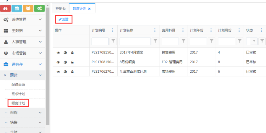Open the blue calendar icon button
Image resolution: width=266 pixels, height=133 pixels.
[17, 9]
